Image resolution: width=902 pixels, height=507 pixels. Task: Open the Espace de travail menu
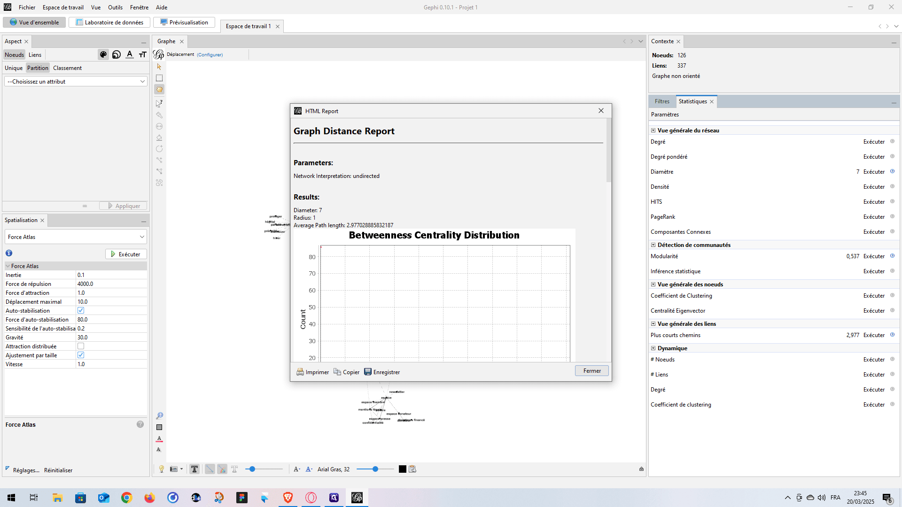click(63, 7)
